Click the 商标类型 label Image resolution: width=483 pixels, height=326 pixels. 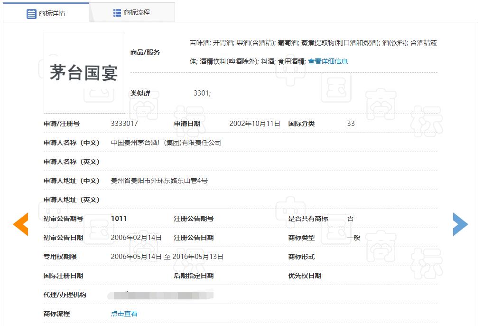click(x=301, y=238)
